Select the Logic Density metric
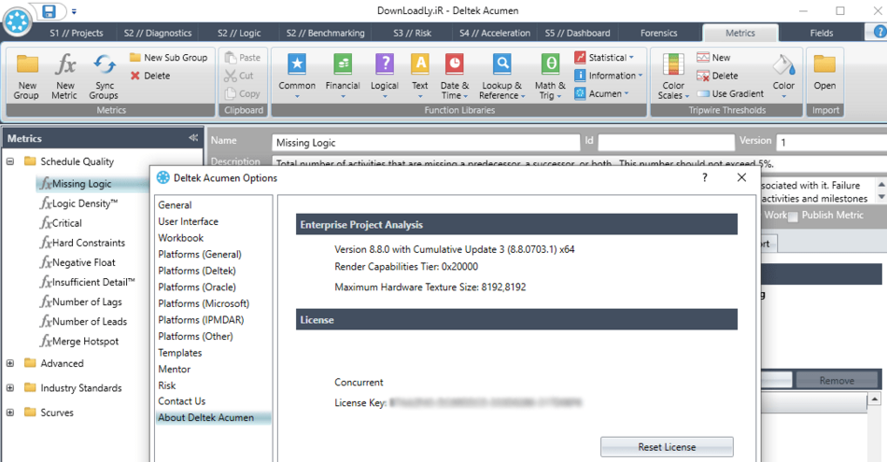The height and width of the screenshot is (462, 887). tap(79, 203)
